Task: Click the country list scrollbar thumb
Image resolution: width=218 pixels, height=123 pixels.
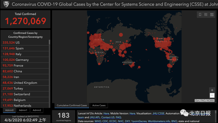Action: click(49, 42)
